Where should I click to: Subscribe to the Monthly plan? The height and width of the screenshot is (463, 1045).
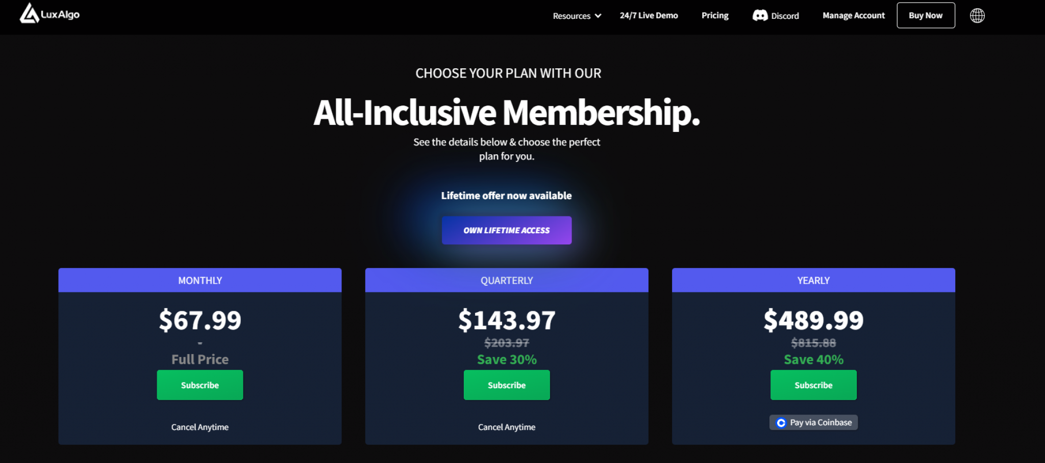coord(200,385)
